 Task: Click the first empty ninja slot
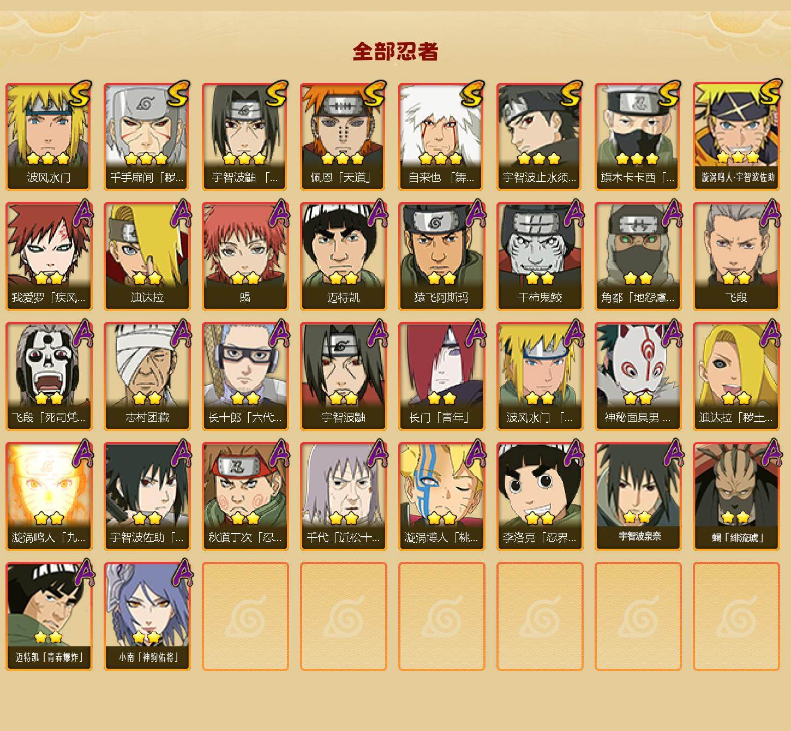coord(245,616)
